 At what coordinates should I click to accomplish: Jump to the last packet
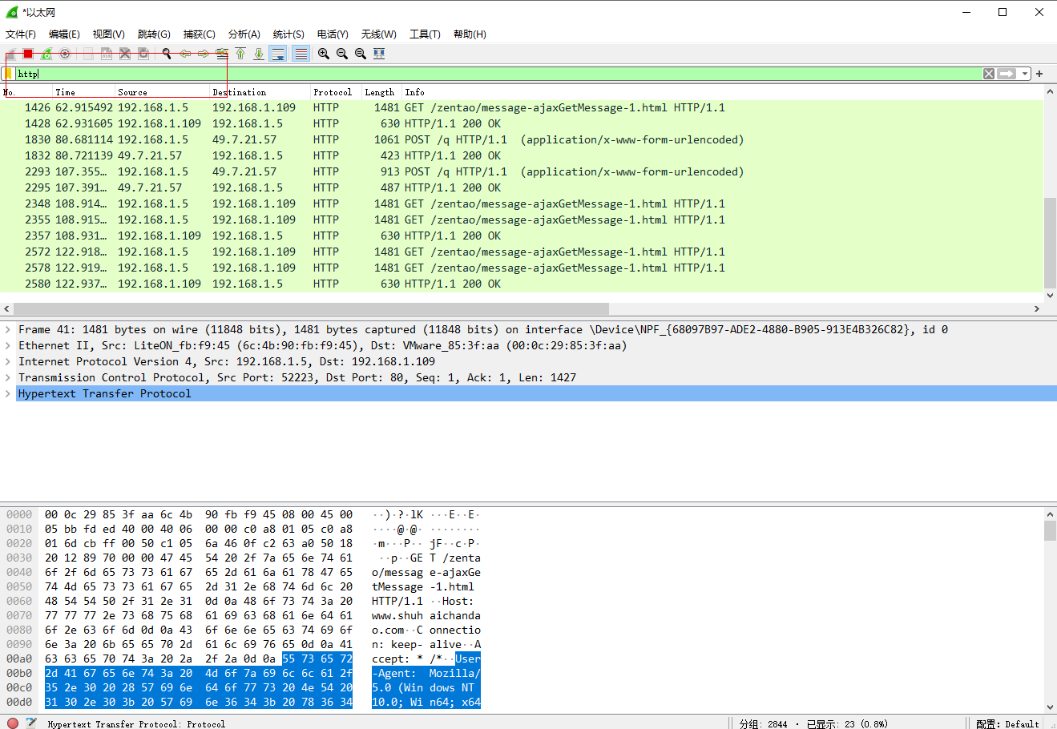tap(258, 53)
